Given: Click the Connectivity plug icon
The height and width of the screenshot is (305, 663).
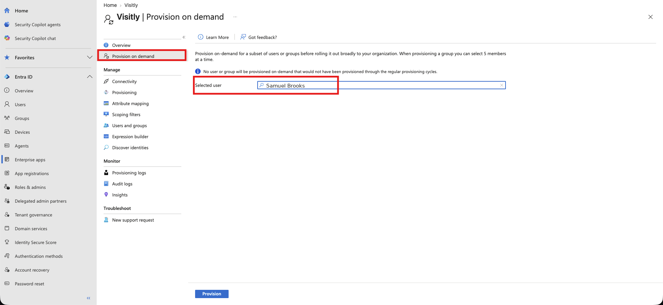Looking at the screenshot, I should pos(106,81).
